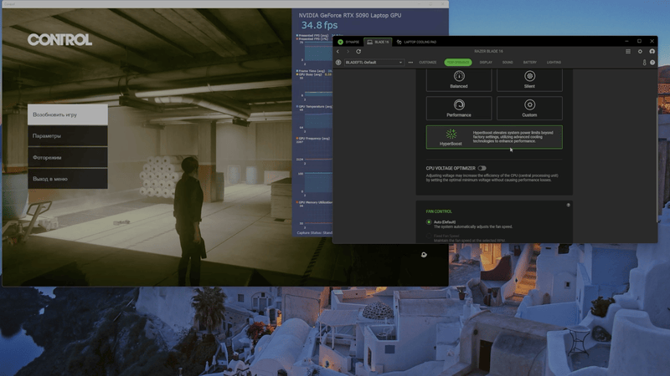The image size is (670, 376).
Task: Close the Razer Synapse window
Action: (652, 41)
